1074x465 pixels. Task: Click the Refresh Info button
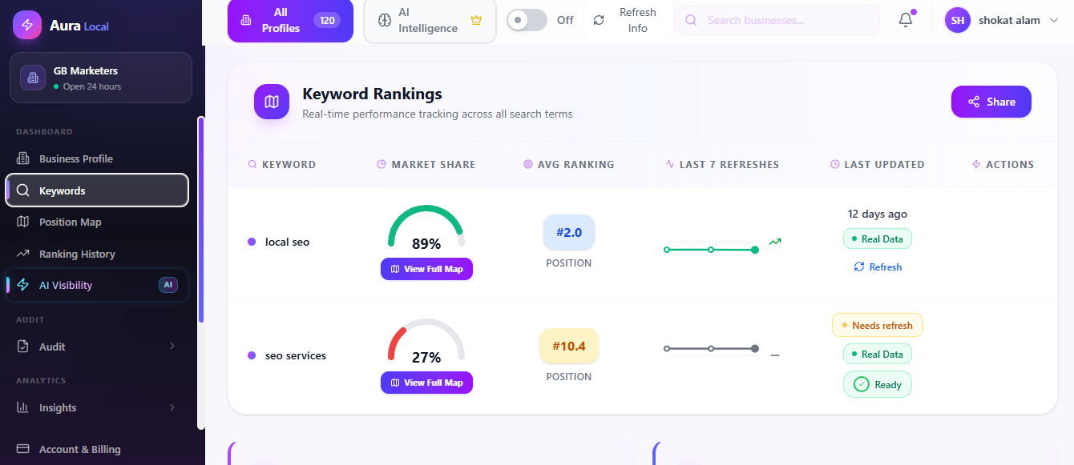628,20
